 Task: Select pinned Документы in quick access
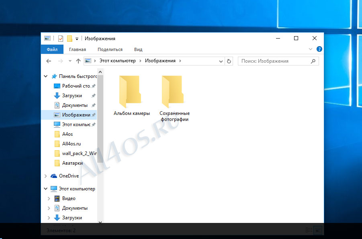71,105
